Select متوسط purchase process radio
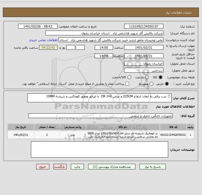The image size is (202, 195). point(150,84)
